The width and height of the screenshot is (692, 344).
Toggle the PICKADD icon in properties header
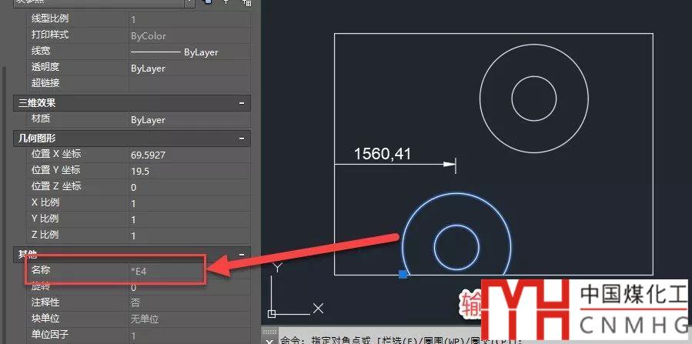point(208,3)
